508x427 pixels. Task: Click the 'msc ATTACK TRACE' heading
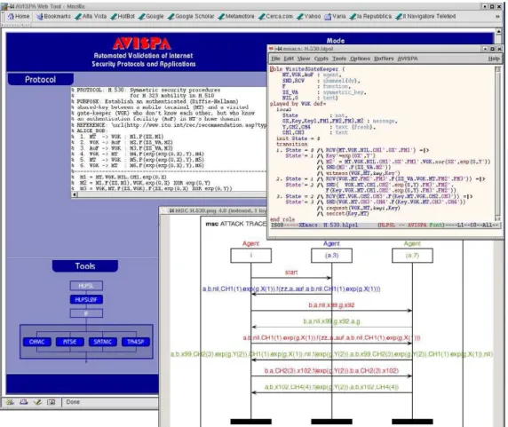(x=236, y=224)
